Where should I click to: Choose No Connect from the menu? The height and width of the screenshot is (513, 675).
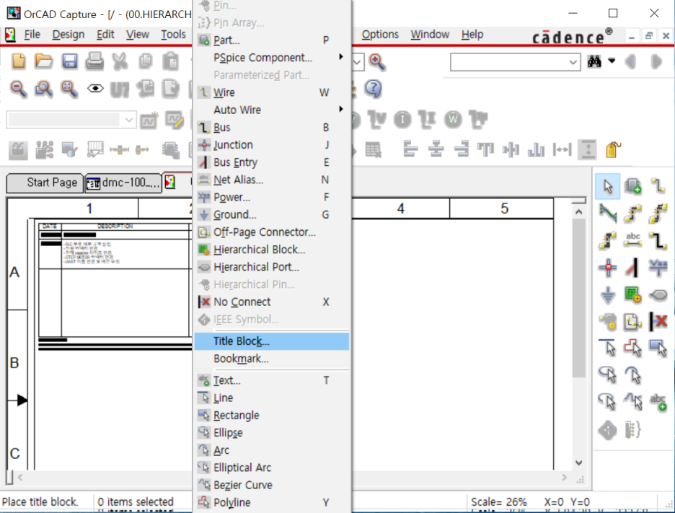click(x=272, y=302)
